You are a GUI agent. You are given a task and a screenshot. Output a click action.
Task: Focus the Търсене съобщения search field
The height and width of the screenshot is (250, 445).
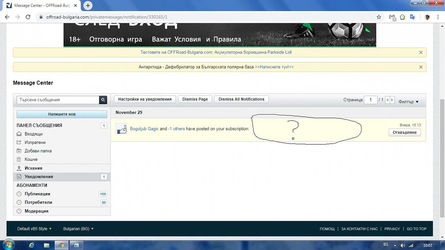click(x=58, y=100)
